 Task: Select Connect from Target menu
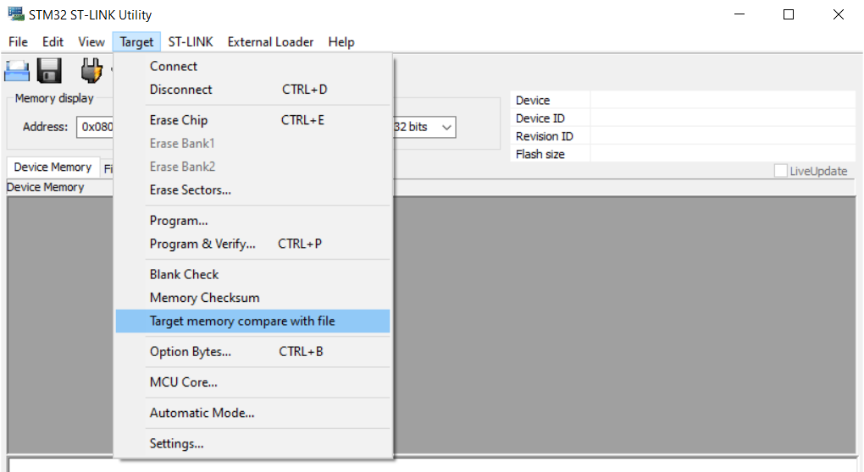tap(253, 66)
